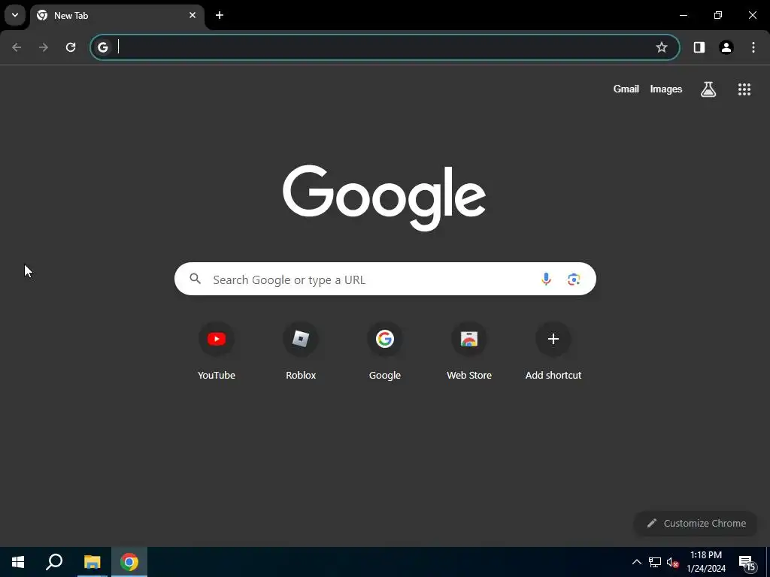This screenshot has width=770, height=577.
Task: Bookmark this tab with star icon
Action: 662,47
